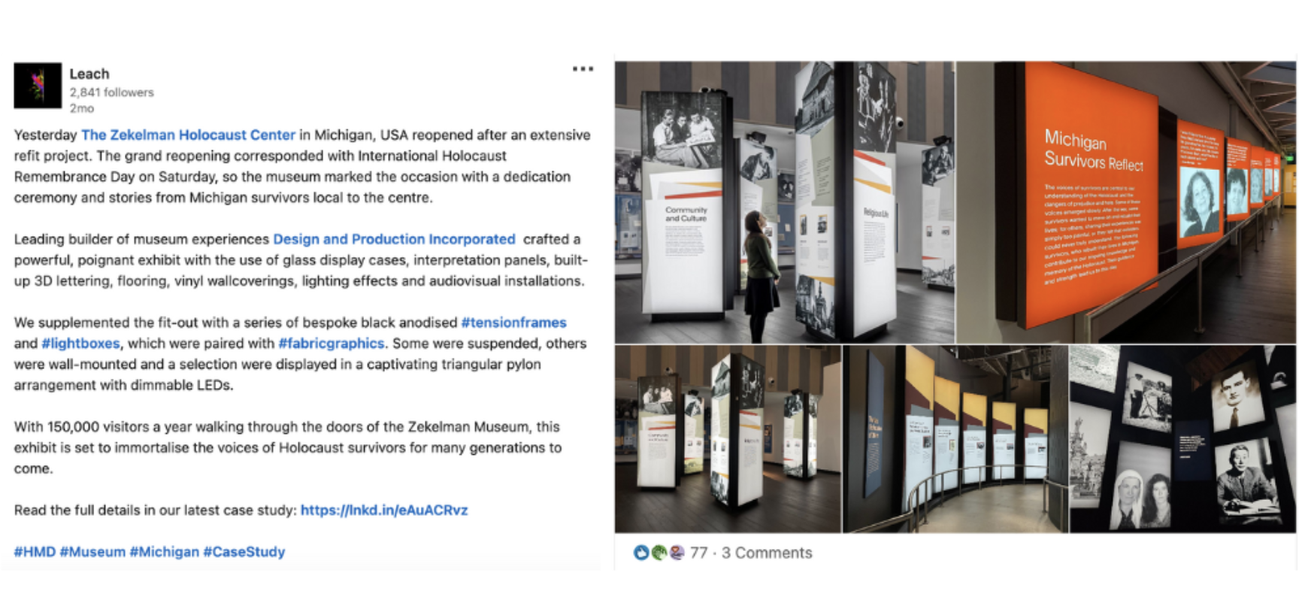Open the curved railing corridor photo

pos(955,439)
